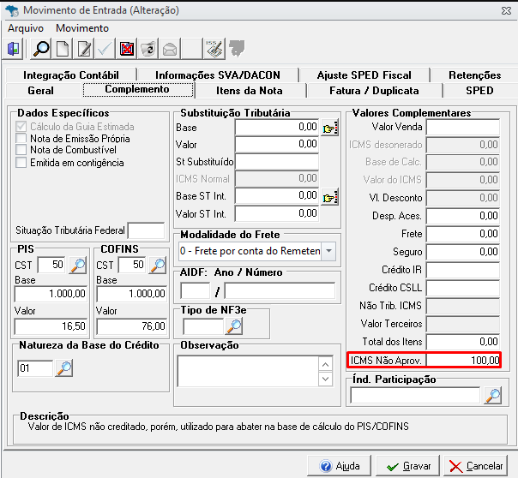The image size is (518, 478).
Task: Click the open envelope toolbar icon
Action: [x=170, y=49]
